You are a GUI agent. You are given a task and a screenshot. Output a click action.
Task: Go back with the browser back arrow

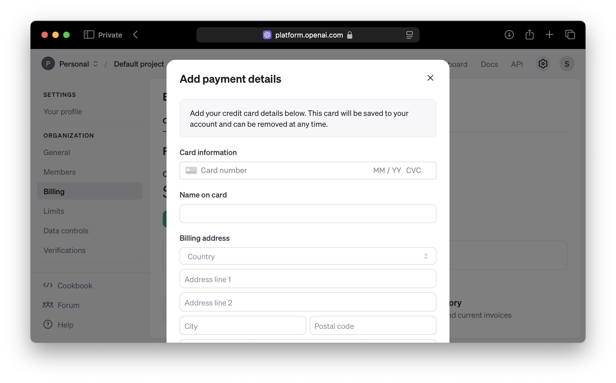(135, 35)
